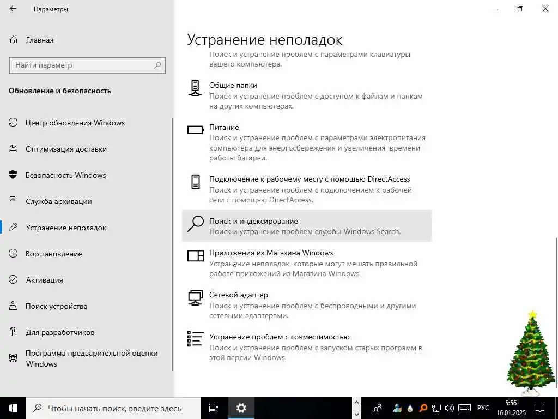Click description about Windows Search service
The width and height of the screenshot is (558, 419).
(305, 231)
